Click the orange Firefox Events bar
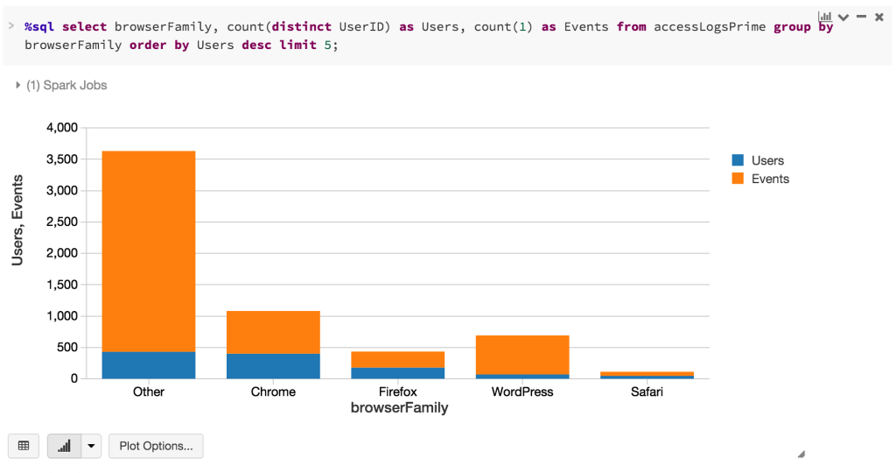This screenshot has height=473, width=896. tap(398, 359)
